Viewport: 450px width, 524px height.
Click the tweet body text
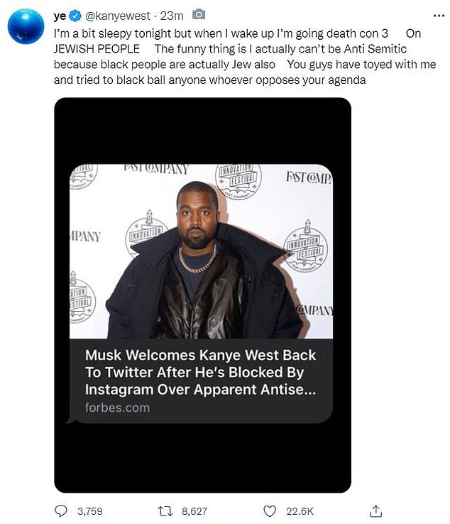point(245,57)
